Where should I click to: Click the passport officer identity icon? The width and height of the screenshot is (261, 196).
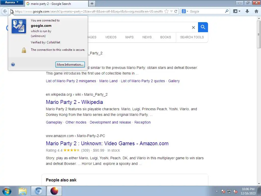click(19, 26)
